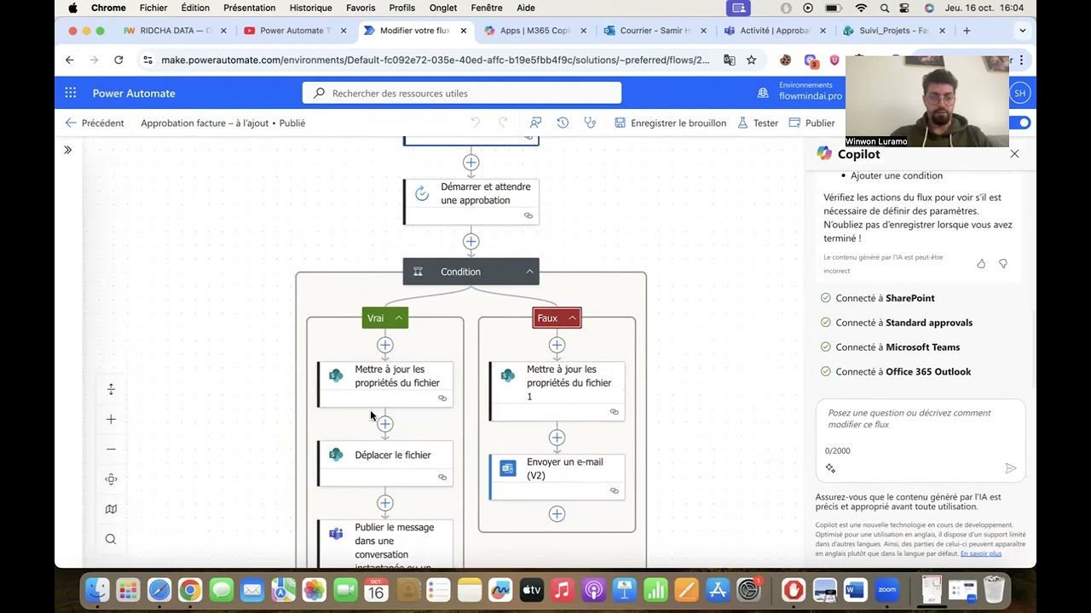
Task: Open version history clock icon
Action: tap(563, 123)
